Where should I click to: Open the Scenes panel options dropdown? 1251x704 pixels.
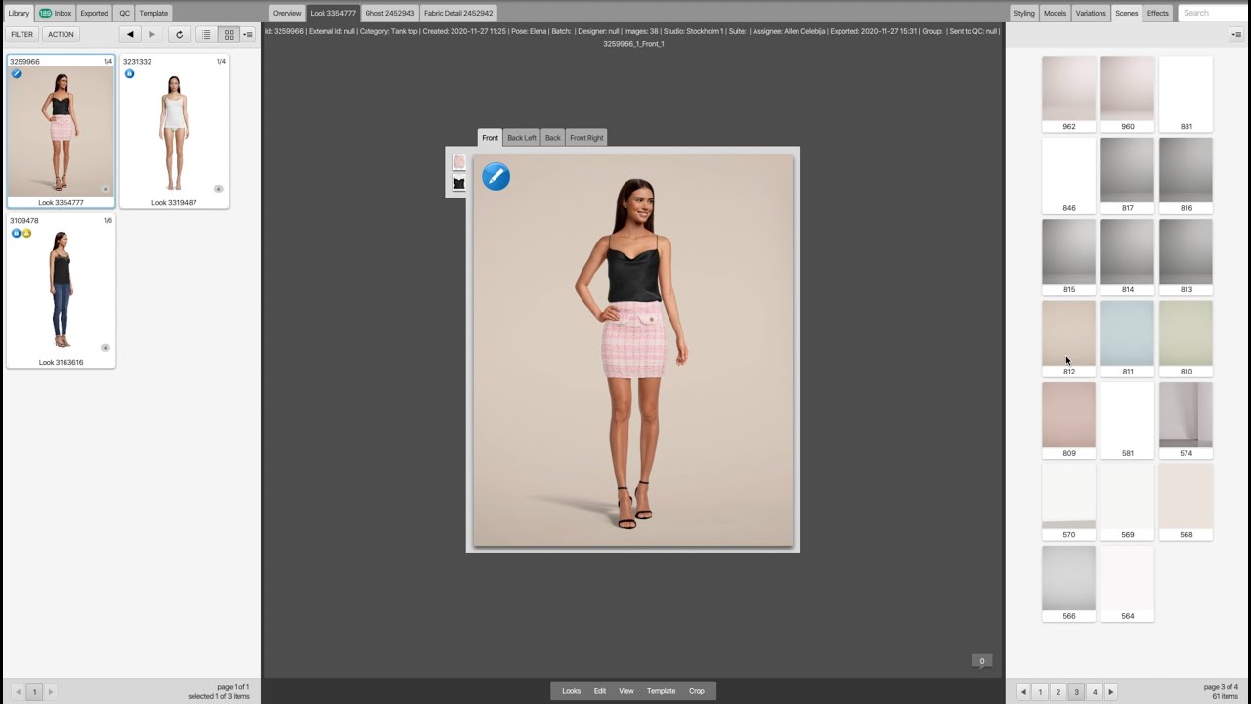[x=1236, y=34]
